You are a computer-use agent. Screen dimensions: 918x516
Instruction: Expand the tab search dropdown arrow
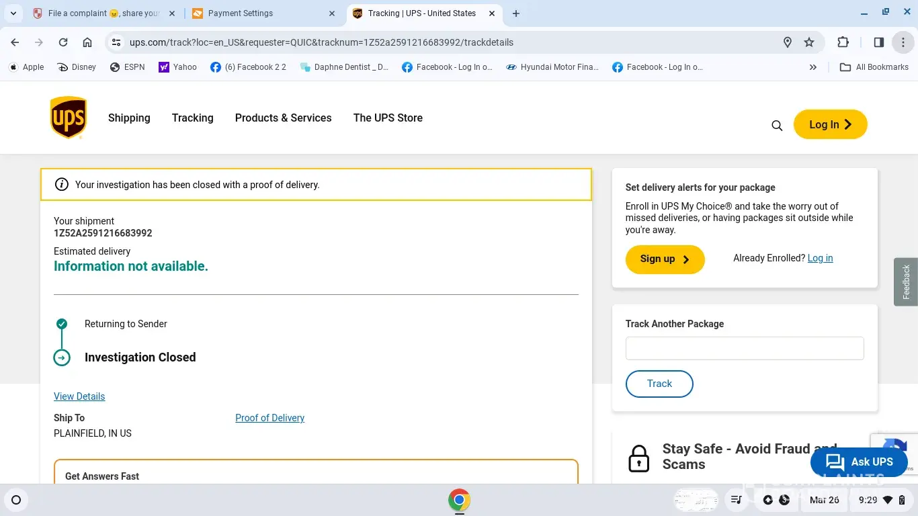pyautogui.click(x=13, y=13)
